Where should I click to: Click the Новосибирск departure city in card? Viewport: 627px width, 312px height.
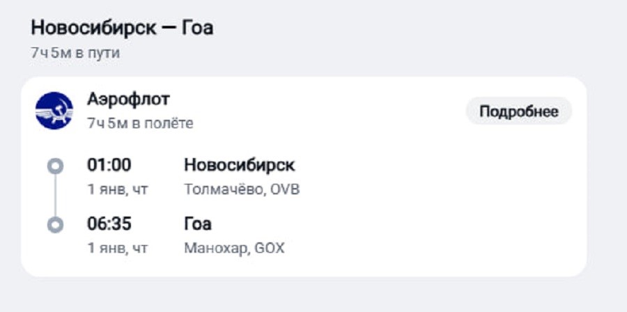pos(239,165)
